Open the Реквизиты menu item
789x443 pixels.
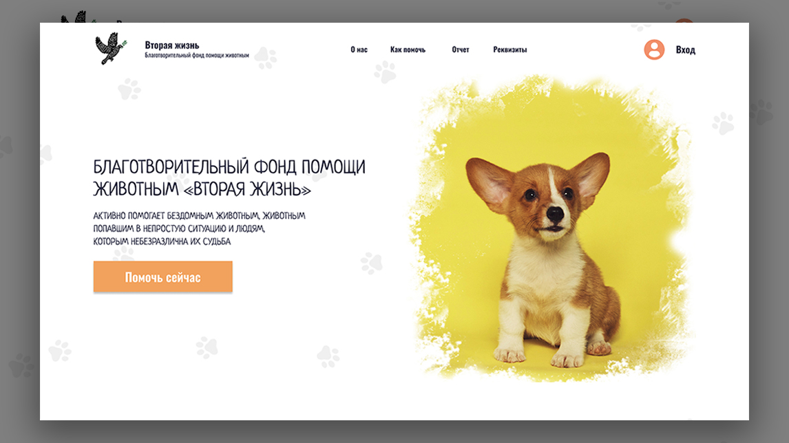(509, 50)
